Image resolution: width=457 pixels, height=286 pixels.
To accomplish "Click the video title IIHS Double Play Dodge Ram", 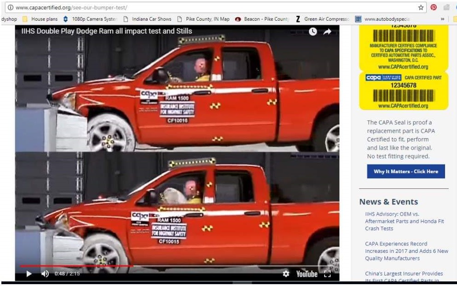I will (107, 31).
